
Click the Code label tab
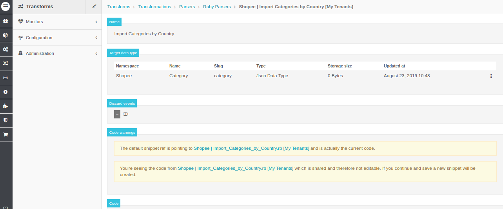114,204
